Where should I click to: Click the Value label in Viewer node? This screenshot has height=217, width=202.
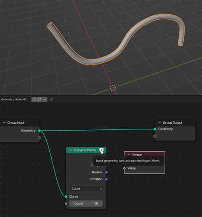point(132,168)
